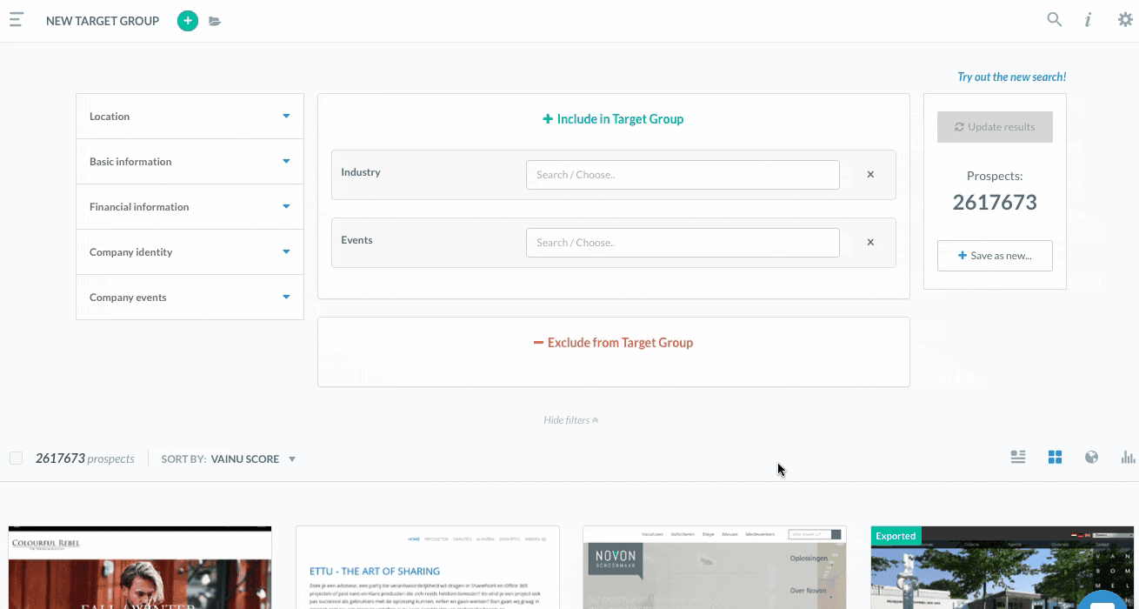Follow the Try out the new search link
Screen dimensions: 1139x609
coord(1011,77)
